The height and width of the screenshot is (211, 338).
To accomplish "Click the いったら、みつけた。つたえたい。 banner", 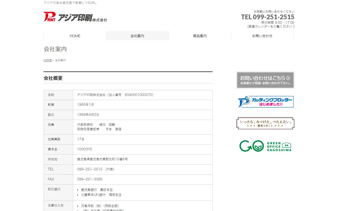I will pyautogui.click(x=265, y=123).
